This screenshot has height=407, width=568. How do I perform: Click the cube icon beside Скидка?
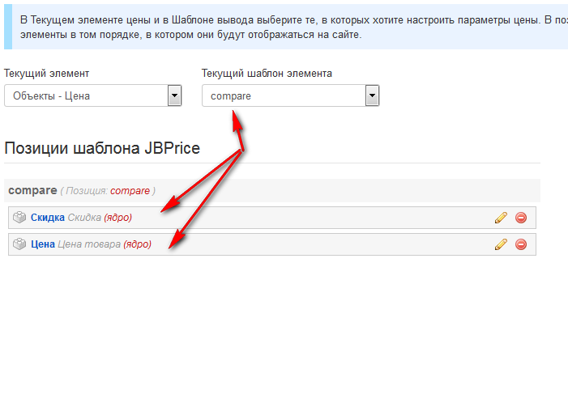[19, 218]
